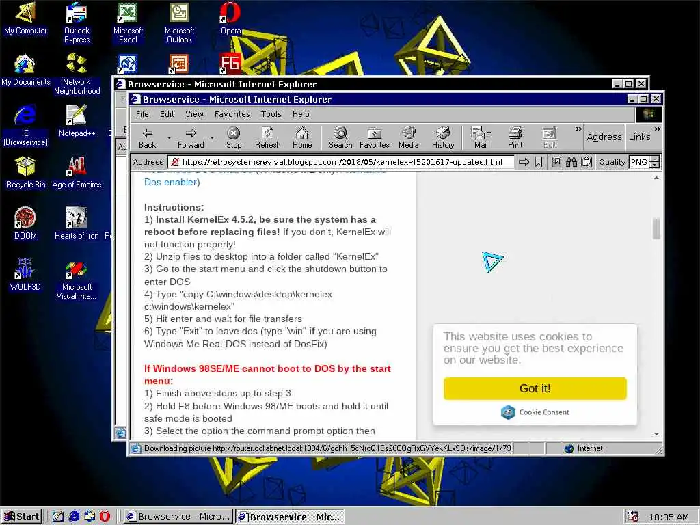Click the 10:05 AM taskbar clock
This screenshot has width=700, height=525.
[x=669, y=517]
